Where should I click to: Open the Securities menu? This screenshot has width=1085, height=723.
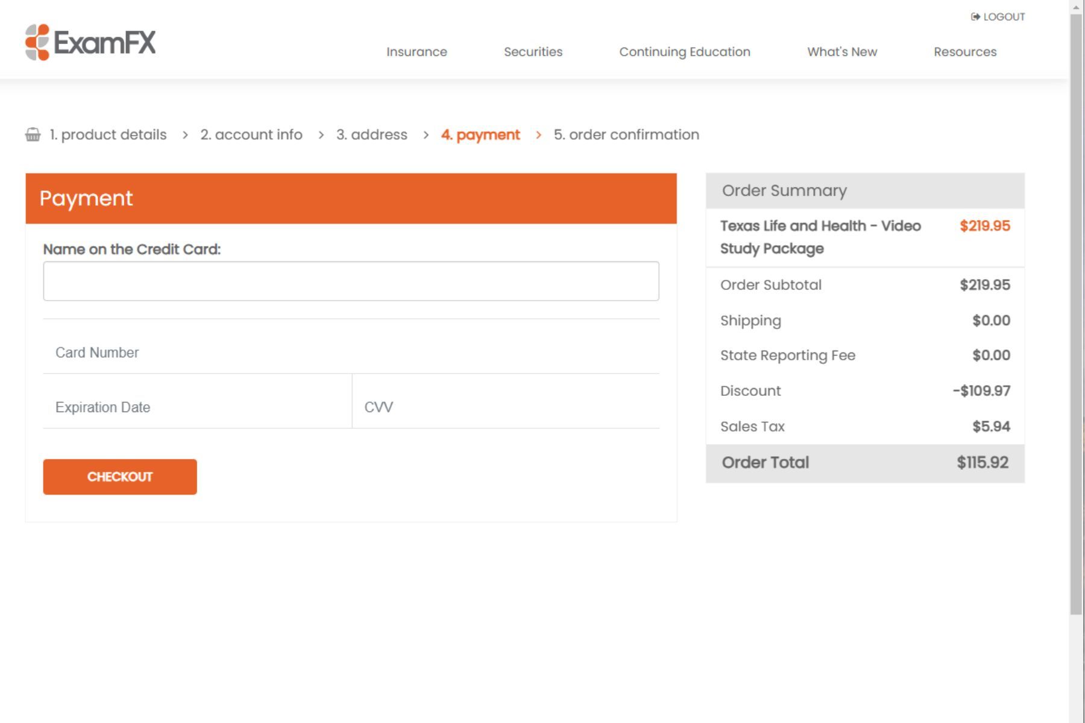pyautogui.click(x=533, y=52)
